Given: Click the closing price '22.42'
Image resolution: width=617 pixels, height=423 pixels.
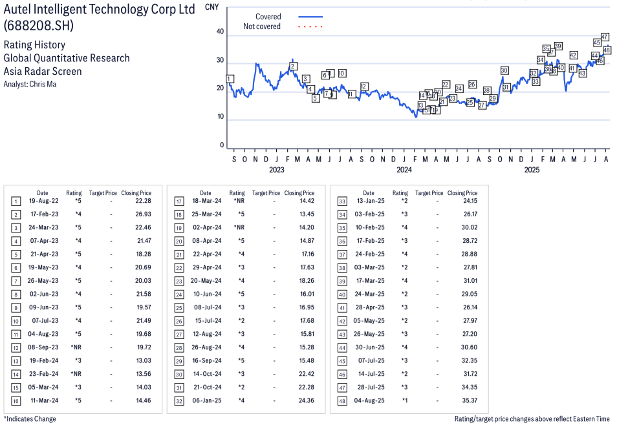Looking at the screenshot, I should click(x=307, y=374).
